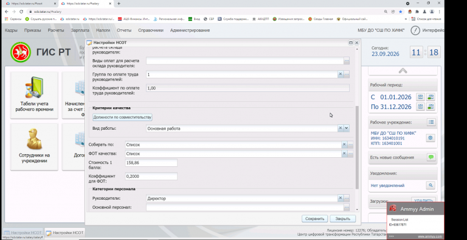Open the Рабочее учреждение list icon

pos(431,122)
